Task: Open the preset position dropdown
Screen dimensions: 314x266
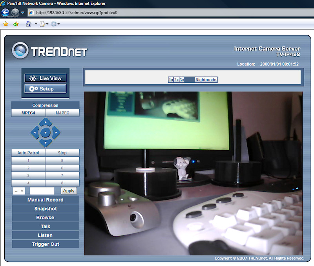Action: [18, 191]
